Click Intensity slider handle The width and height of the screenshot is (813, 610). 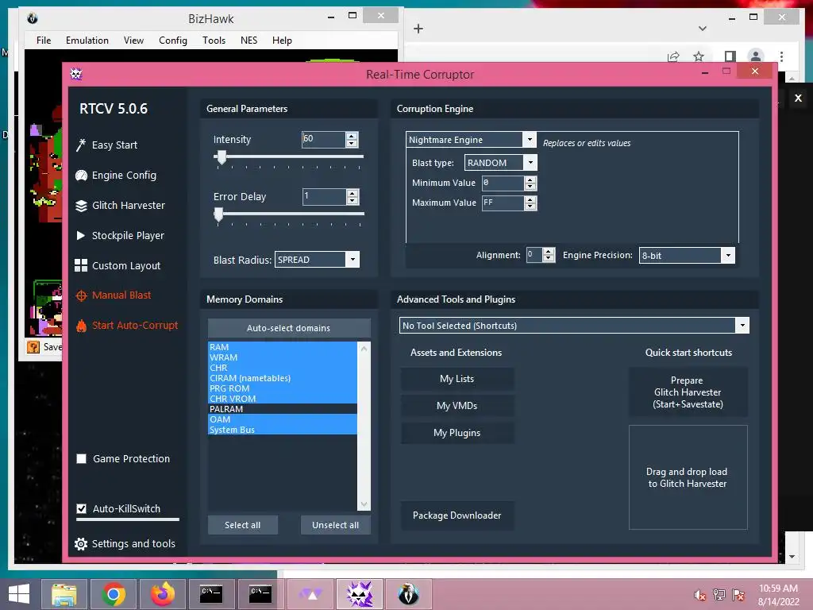pos(222,157)
